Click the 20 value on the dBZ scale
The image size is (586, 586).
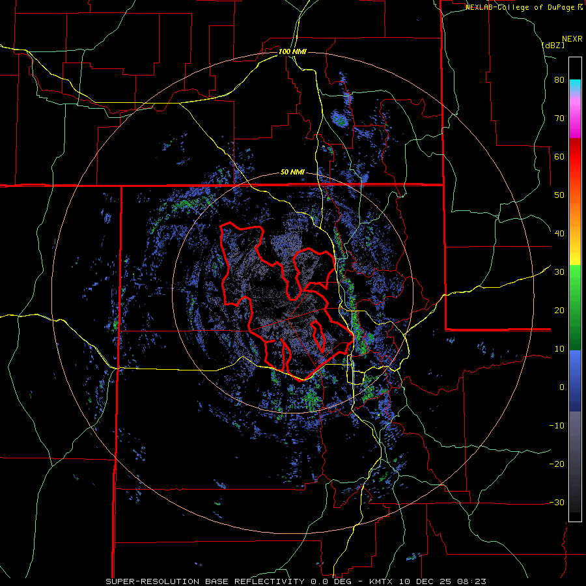[x=559, y=310]
